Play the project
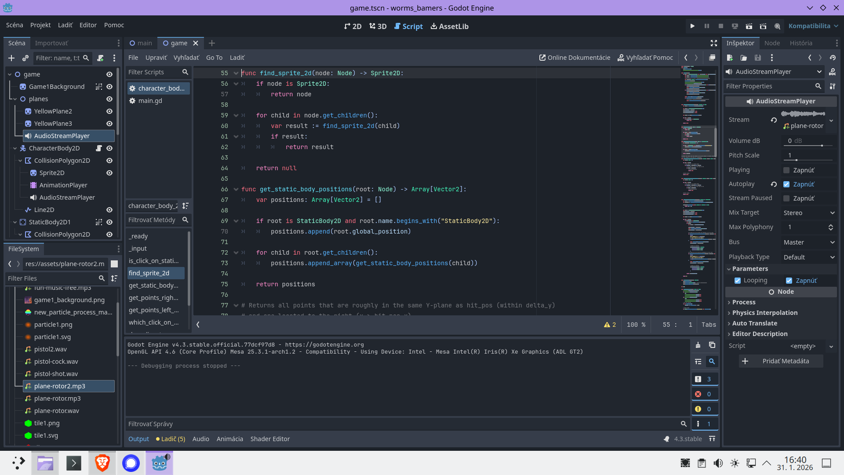This screenshot has width=844, height=475. tap(692, 26)
